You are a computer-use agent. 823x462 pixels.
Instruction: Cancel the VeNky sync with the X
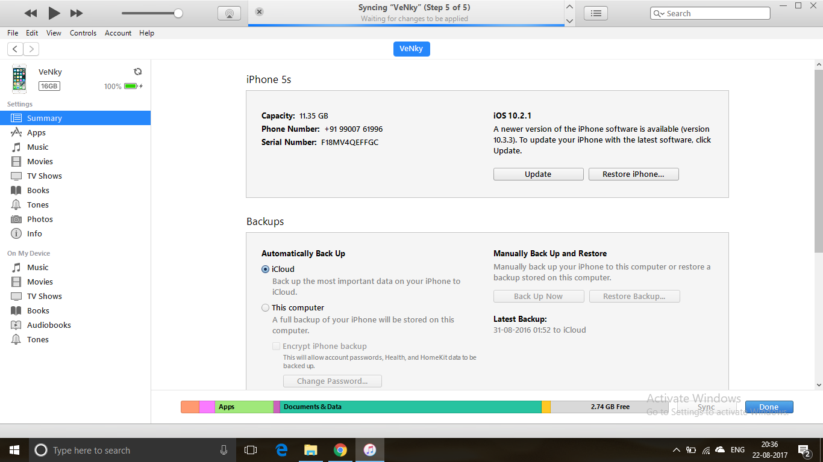coord(259,11)
